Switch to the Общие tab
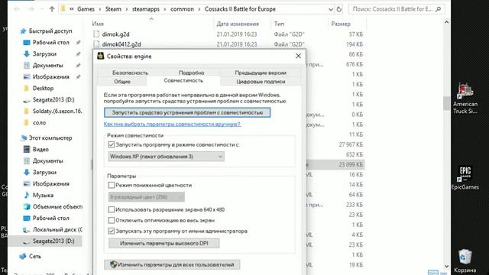 coord(122,82)
